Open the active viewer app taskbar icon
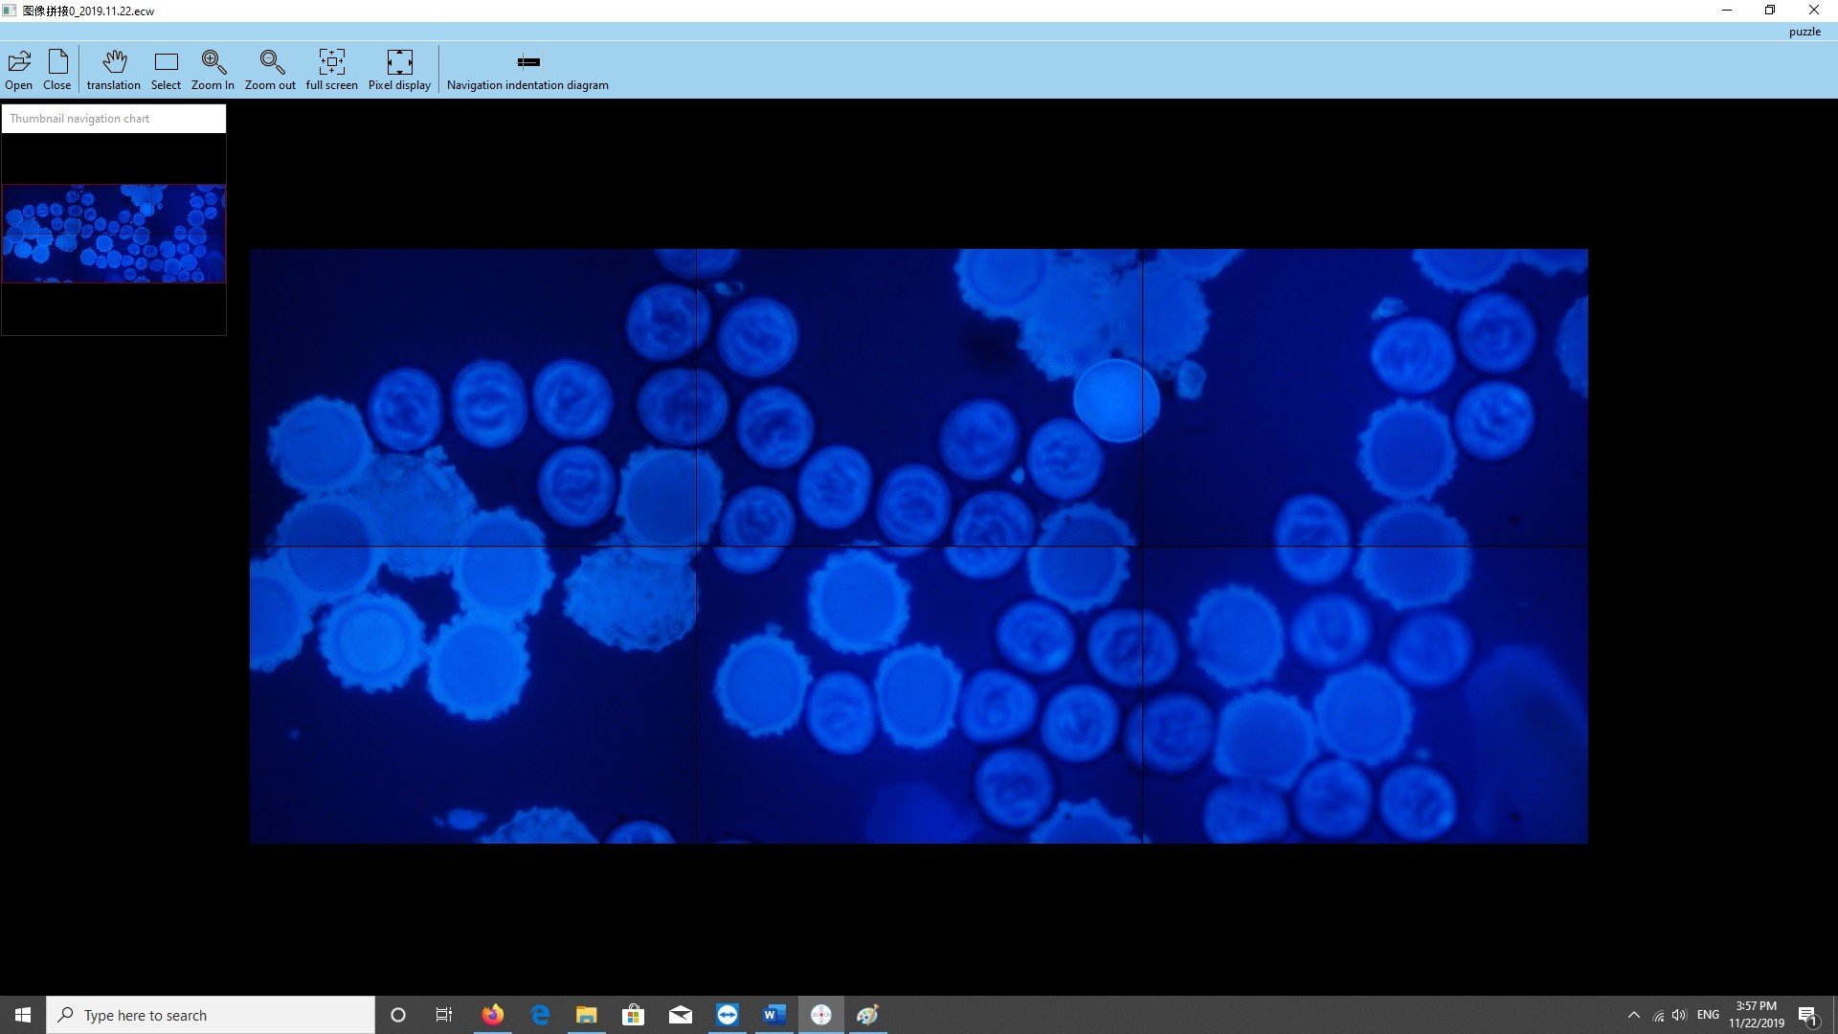 coord(821,1015)
